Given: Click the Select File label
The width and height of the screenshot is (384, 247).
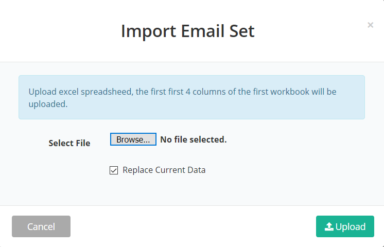Looking at the screenshot, I should (69, 143).
